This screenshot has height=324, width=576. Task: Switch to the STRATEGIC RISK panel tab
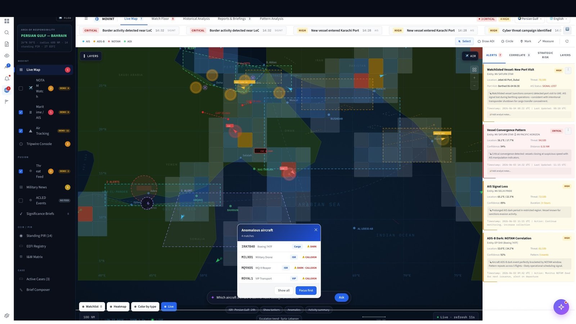point(545,55)
